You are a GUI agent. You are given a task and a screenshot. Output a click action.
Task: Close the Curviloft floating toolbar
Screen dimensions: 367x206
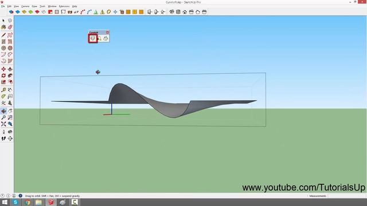pyautogui.click(x=107, y=32)
